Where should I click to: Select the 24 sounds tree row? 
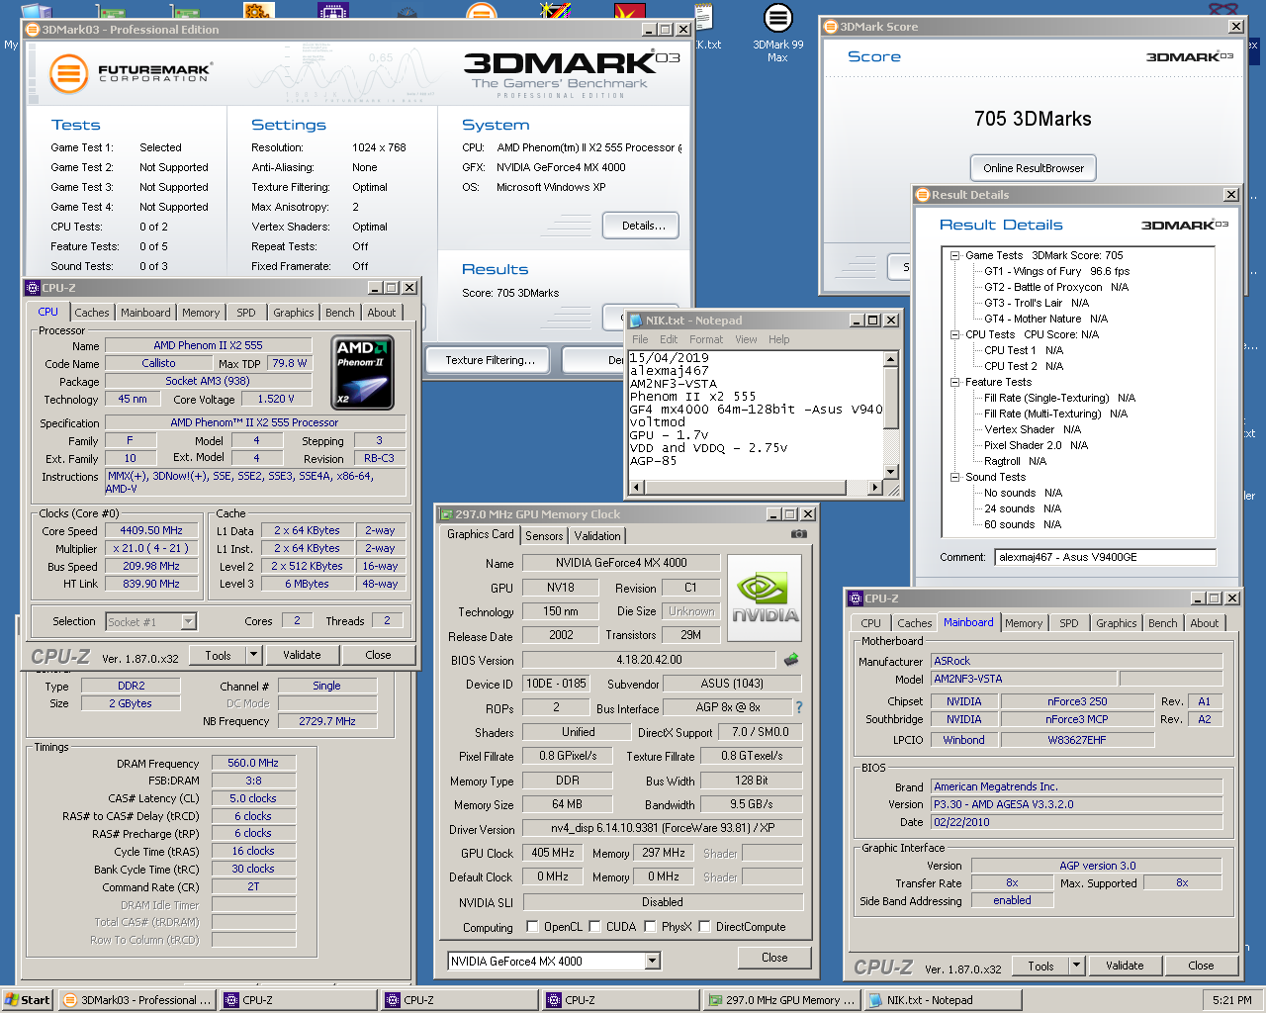(x=1022, y=508)
